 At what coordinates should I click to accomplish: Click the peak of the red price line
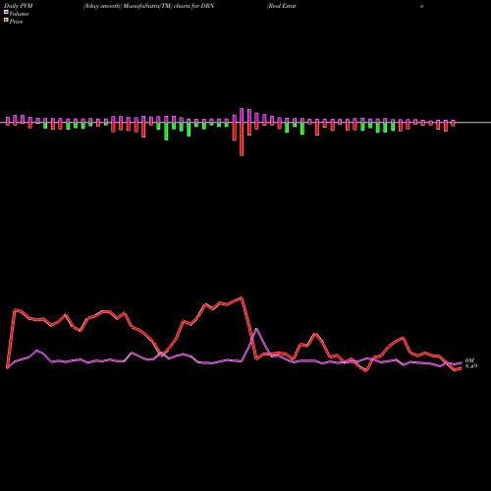(x=242, y=298)
